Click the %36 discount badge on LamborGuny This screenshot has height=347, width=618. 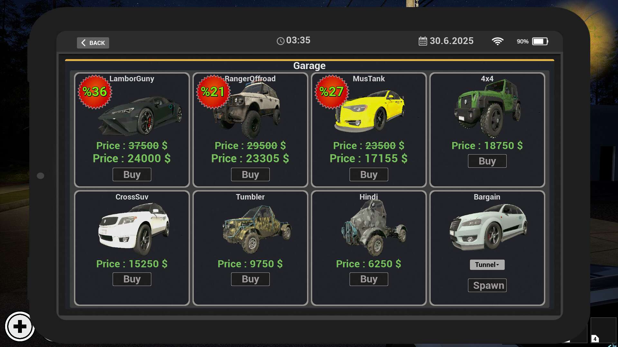click(x=95, y=92)
